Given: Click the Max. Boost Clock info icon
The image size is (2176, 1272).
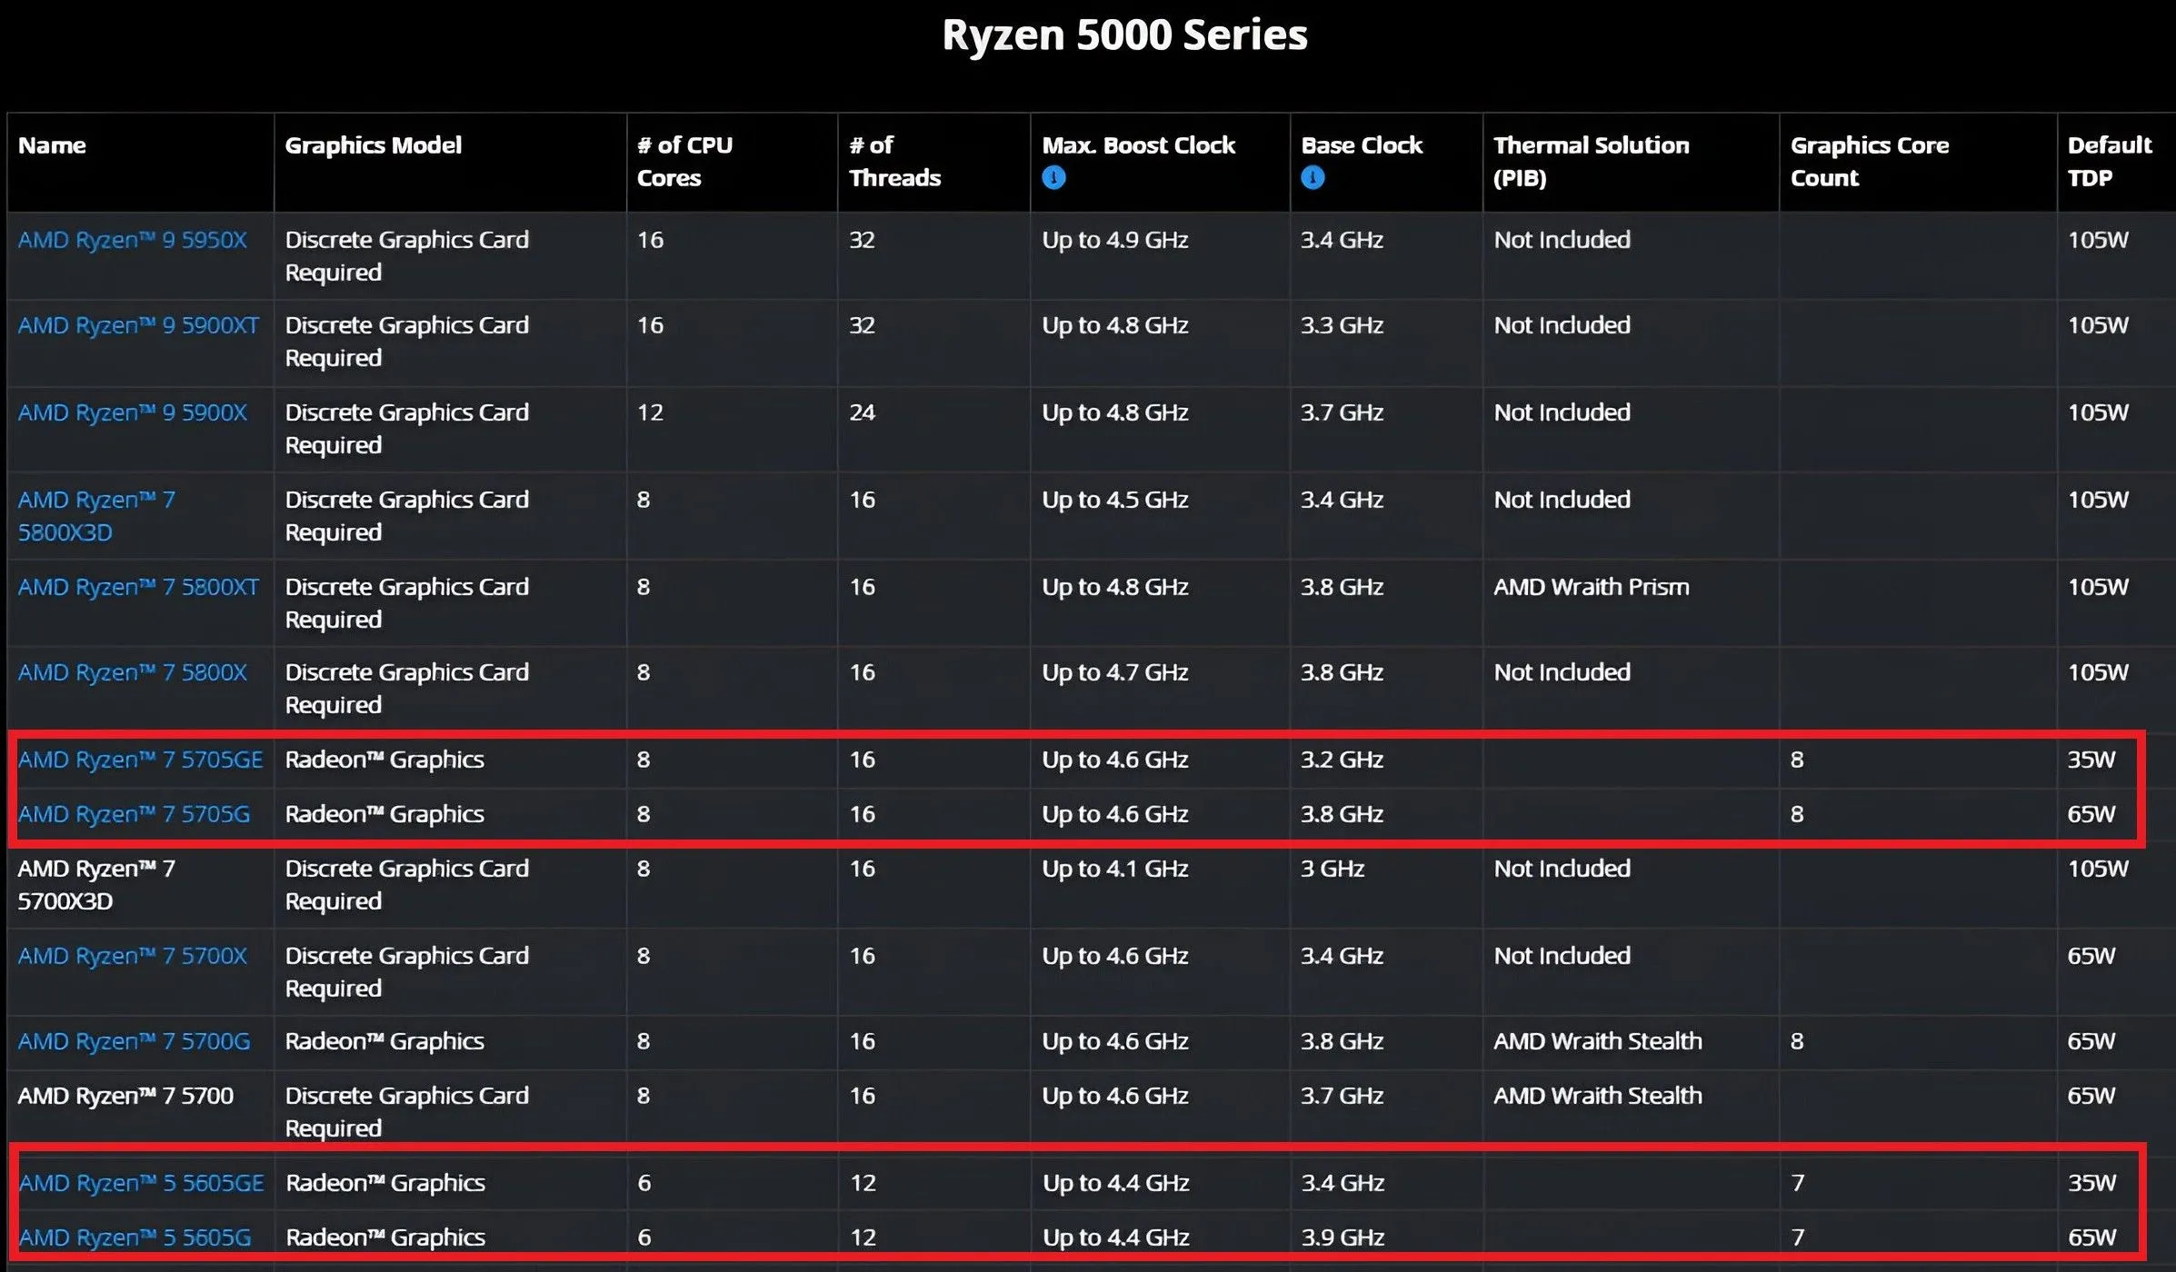Looking at the screenshot, I should tap(1053, 178).
